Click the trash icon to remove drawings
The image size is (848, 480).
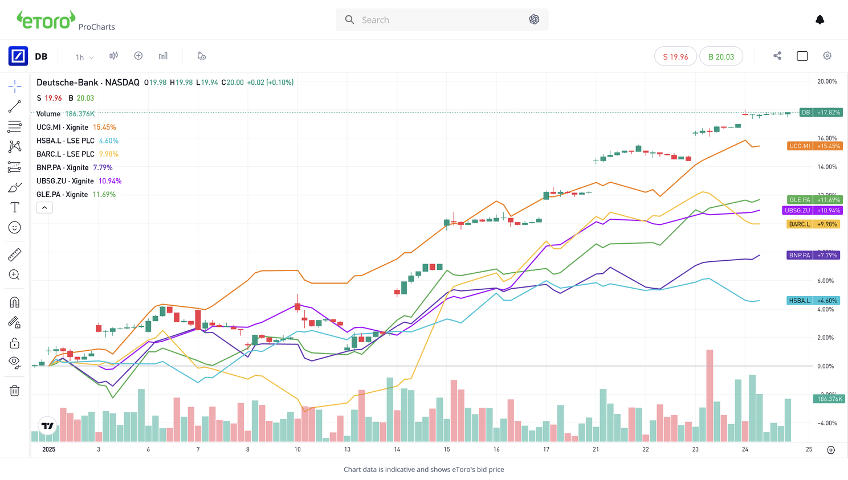point(15,391)
